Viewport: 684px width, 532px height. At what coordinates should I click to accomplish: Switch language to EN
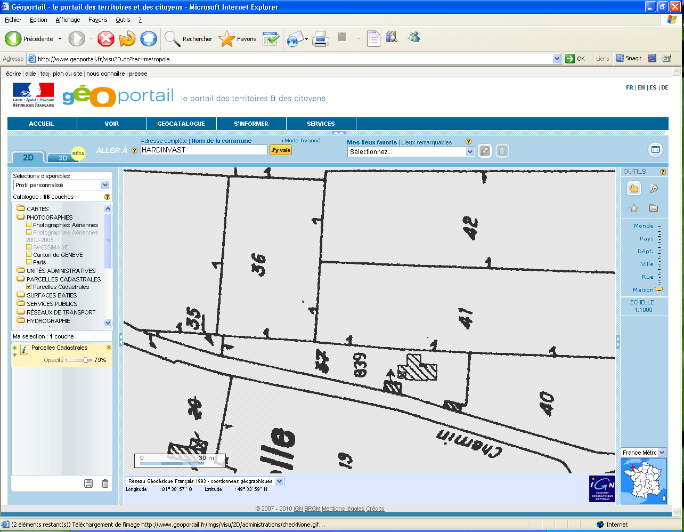(x=641, y=87)
